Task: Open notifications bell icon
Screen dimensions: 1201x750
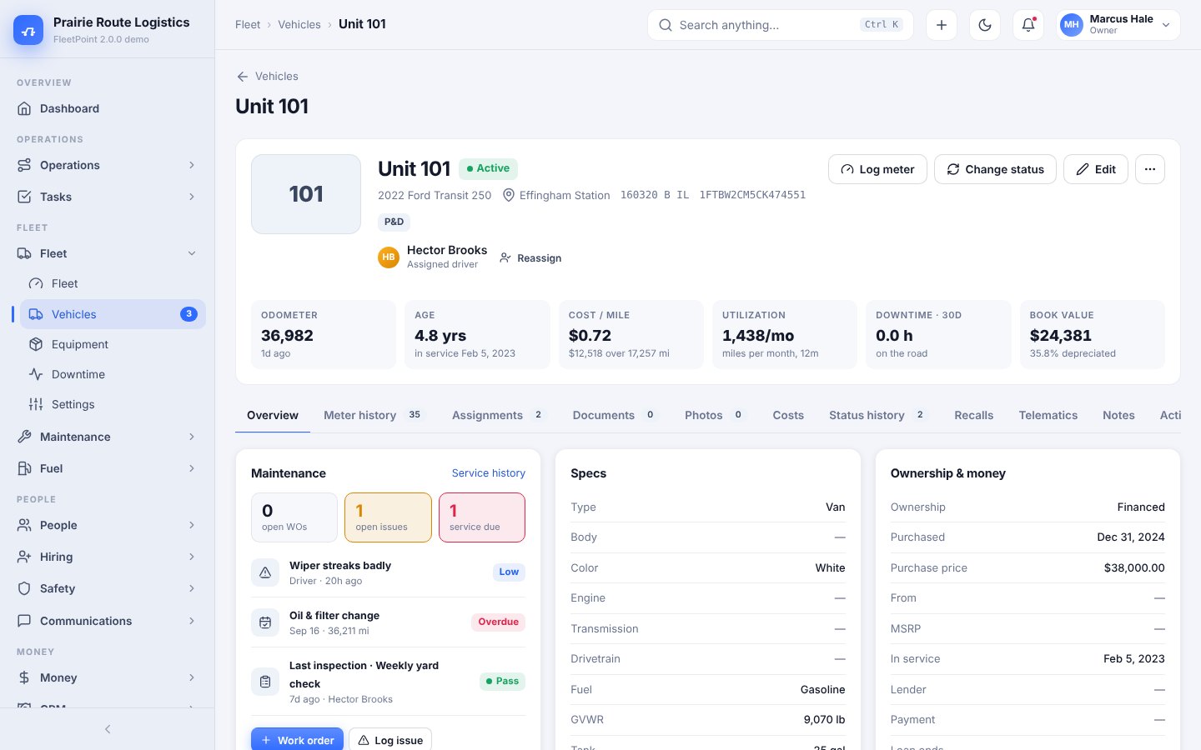Action: 1028,25
